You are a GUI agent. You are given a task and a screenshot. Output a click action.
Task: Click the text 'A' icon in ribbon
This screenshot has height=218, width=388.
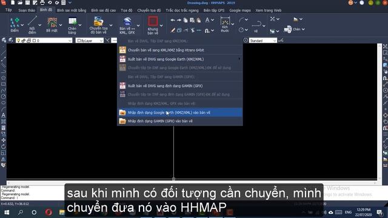click(207, 20)
